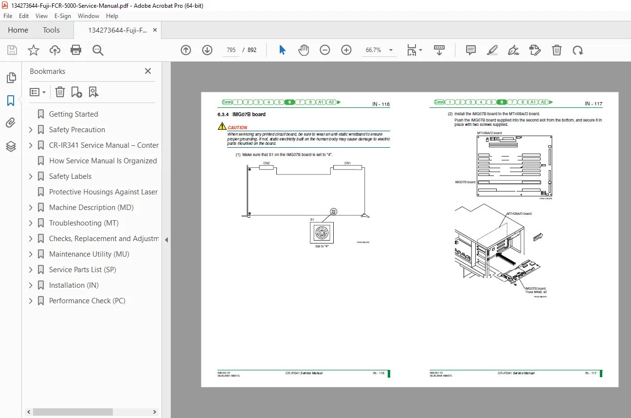Expand the Safety Precaution bookmark
The image size is (631, 418).
[31, 130]
